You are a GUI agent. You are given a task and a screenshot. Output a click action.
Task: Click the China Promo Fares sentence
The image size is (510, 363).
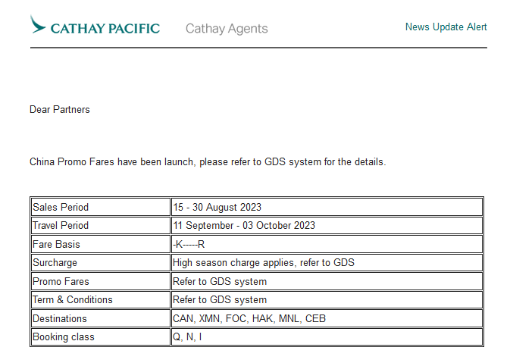(208, 162)
